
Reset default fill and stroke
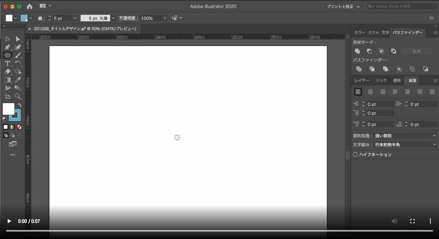coord(4,119)
